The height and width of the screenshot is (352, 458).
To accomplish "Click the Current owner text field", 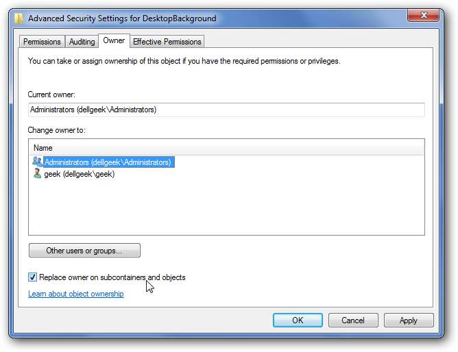I will (226, 110).
